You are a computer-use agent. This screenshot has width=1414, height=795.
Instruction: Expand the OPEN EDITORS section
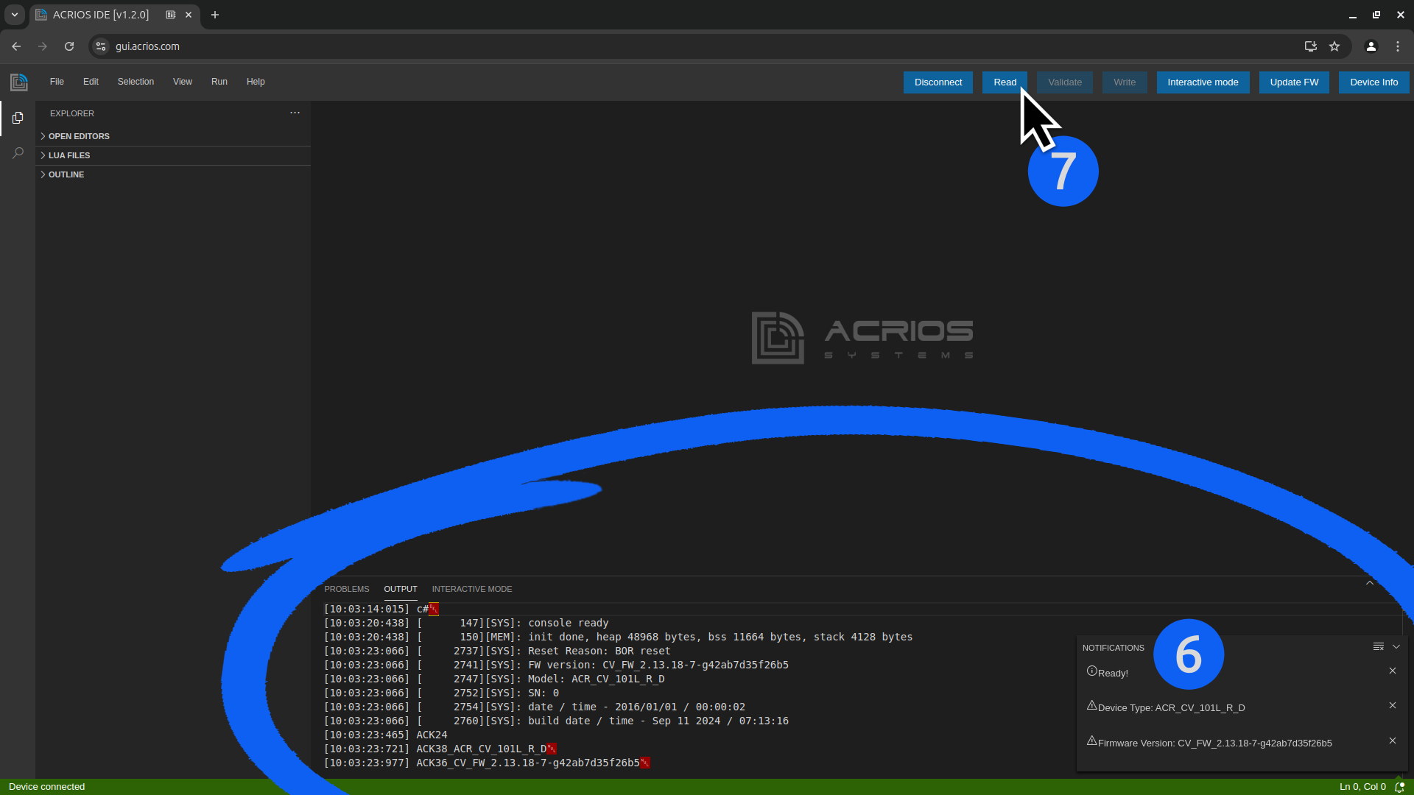pyautogui.click(x=79, y=136)
